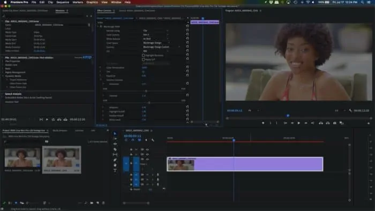Image resolution: width=375 pixels, height=211 pixels.
Task: Switch to the Effect Controls tab
Action: click(x=104, y=11)
